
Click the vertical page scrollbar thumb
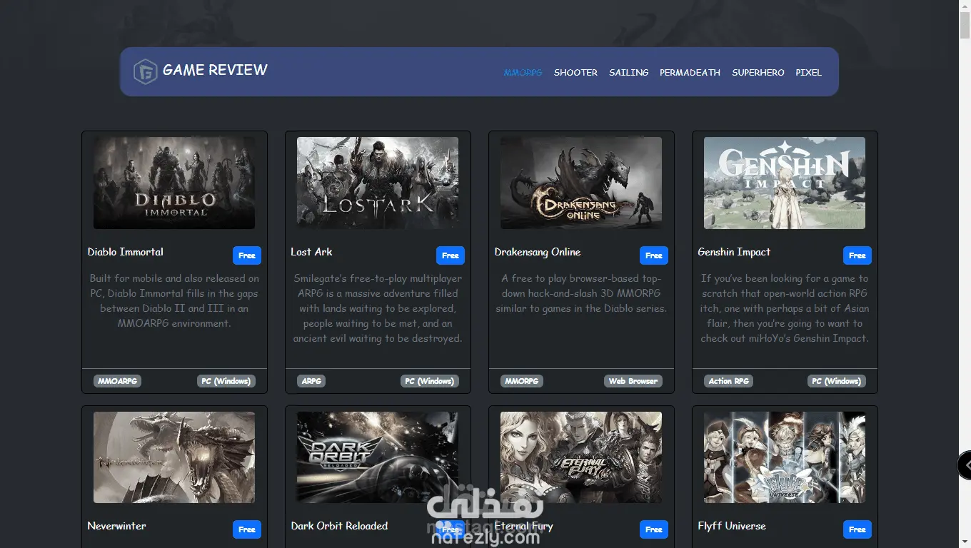coord(965,25)
